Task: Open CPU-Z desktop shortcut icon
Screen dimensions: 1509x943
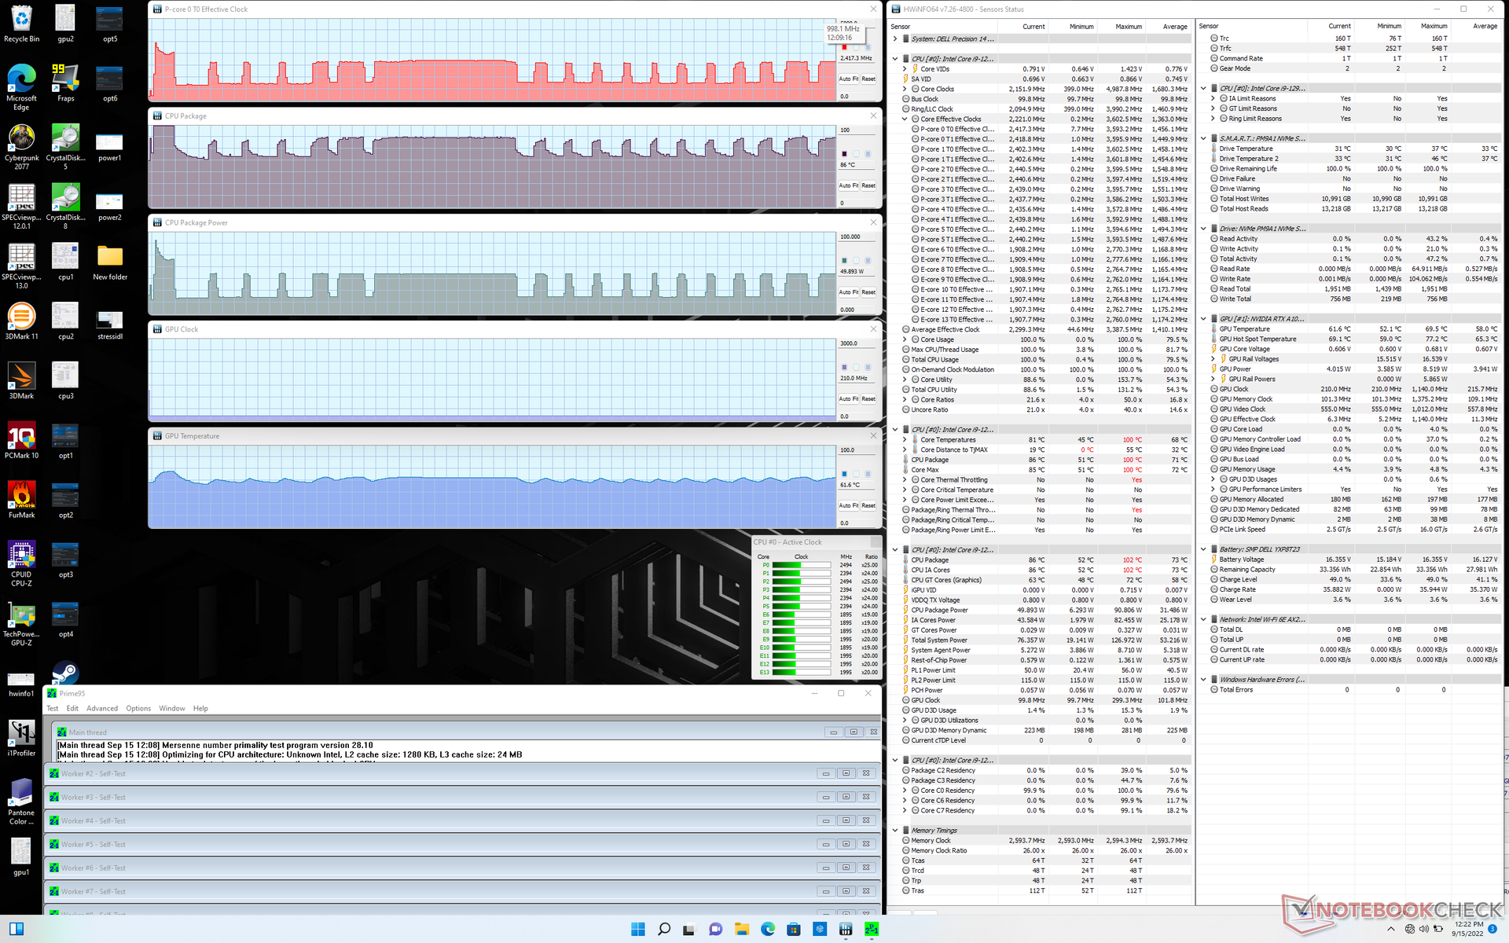Action: tap(21, 555)
